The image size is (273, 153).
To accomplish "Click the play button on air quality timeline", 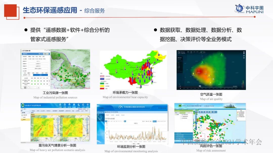I will click(x=180, y=88).
